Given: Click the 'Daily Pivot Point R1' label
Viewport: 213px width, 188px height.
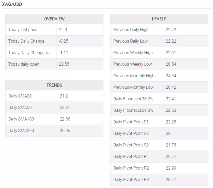Looking at the screenshot, I should pyautogui.click(x=131, y=157).
